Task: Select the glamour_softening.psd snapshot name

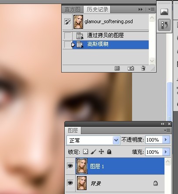Action: [108, 21]
